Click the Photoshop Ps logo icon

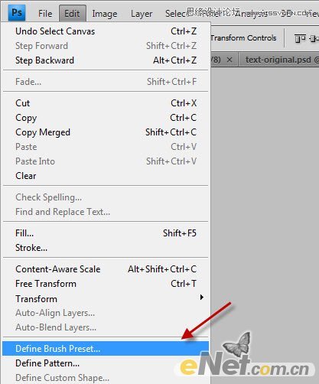coord(17,13)
